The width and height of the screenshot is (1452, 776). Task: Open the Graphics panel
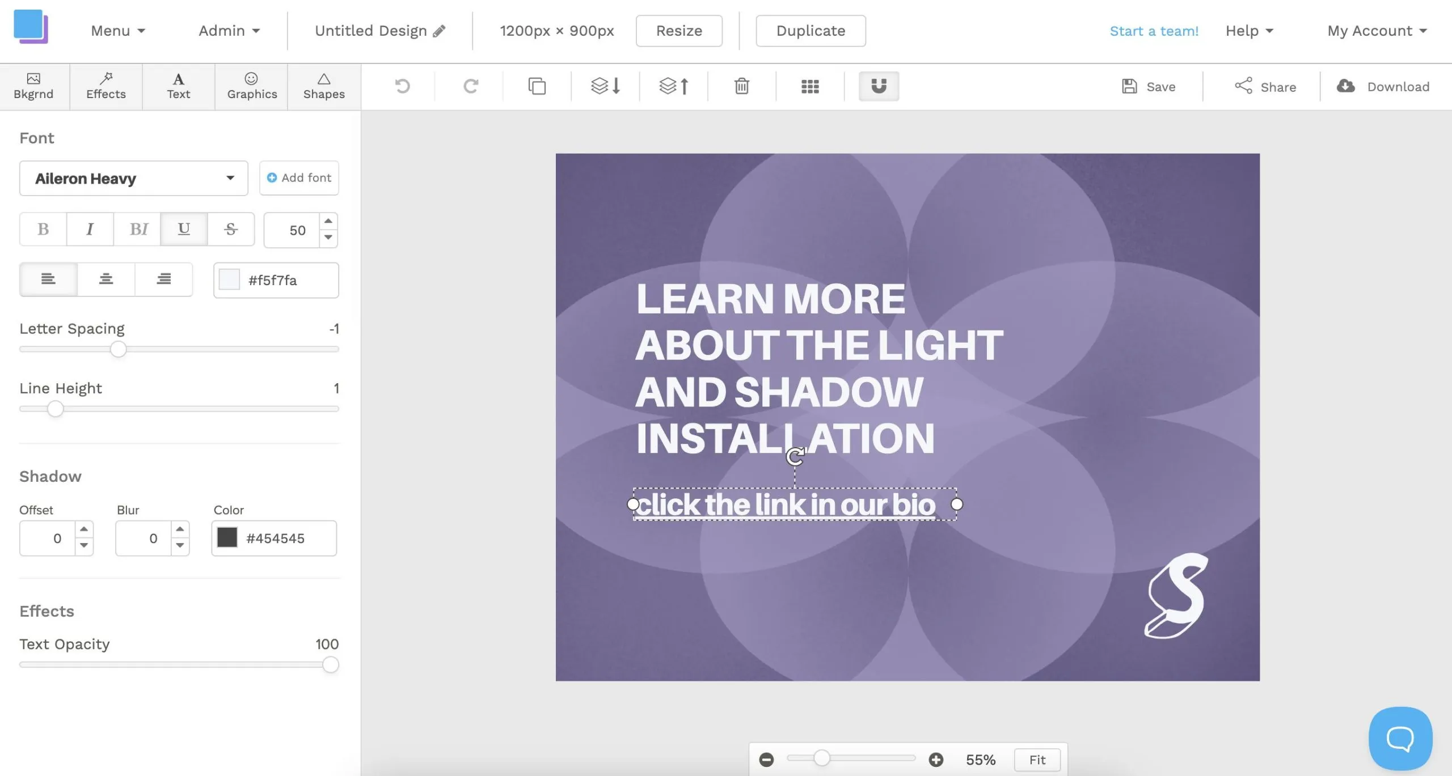point(252,87)
